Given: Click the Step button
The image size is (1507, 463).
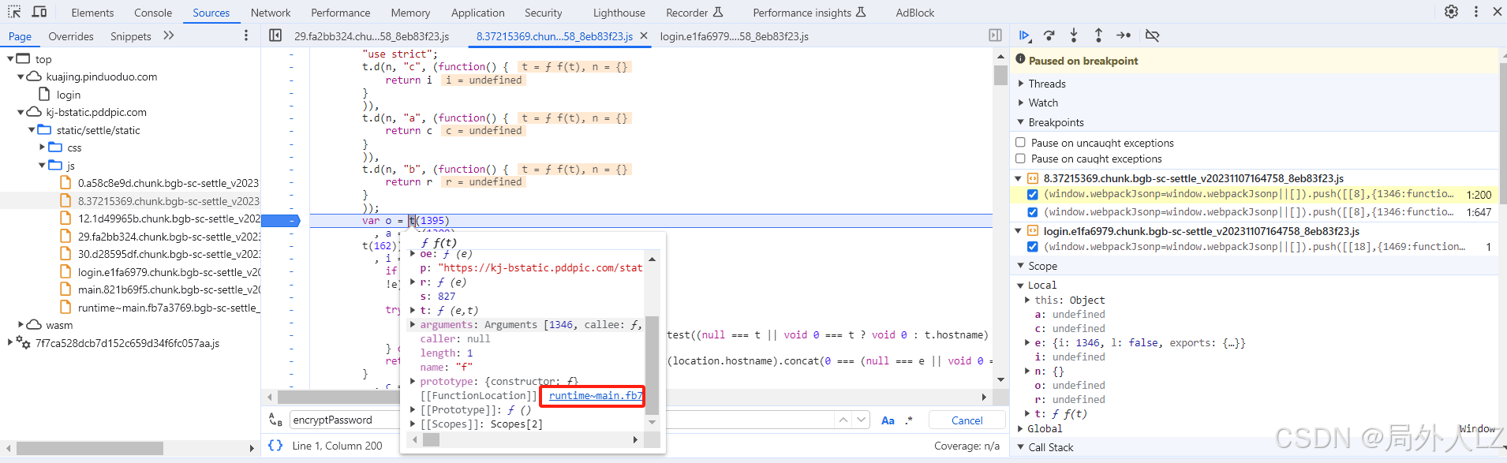Looking at the screenshot, I should click(x=1124, y=35).
